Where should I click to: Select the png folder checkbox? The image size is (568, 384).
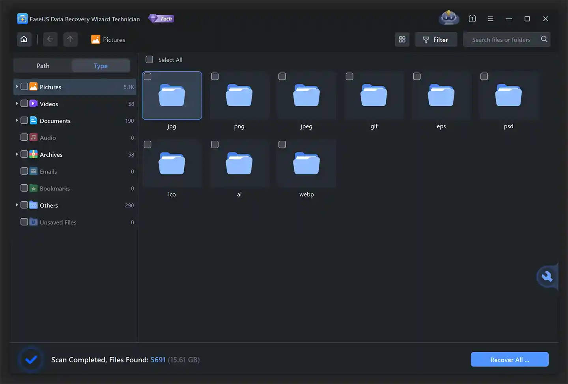point(215,76)
